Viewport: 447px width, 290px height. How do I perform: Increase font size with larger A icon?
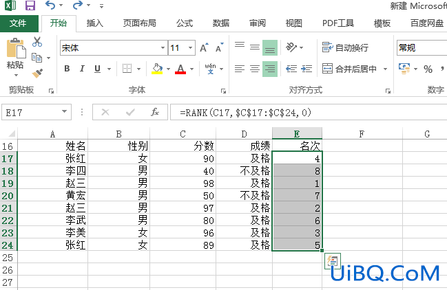[204, 48]
